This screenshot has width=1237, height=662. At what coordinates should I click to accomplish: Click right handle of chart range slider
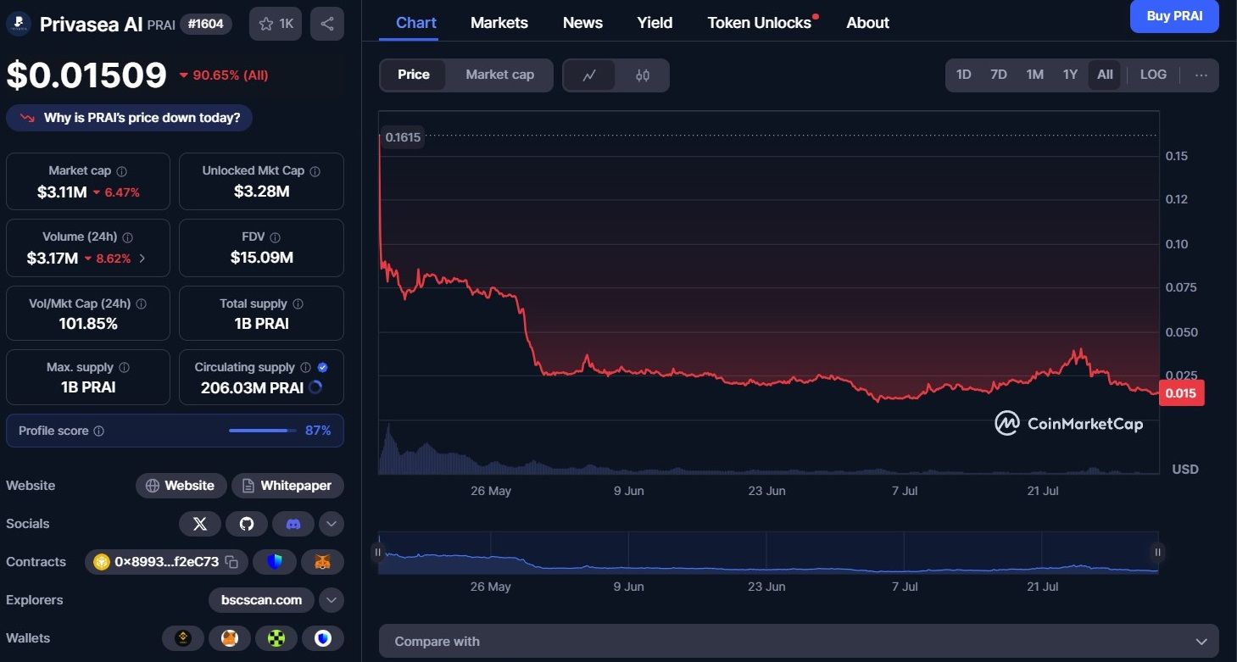point(1157,552)
